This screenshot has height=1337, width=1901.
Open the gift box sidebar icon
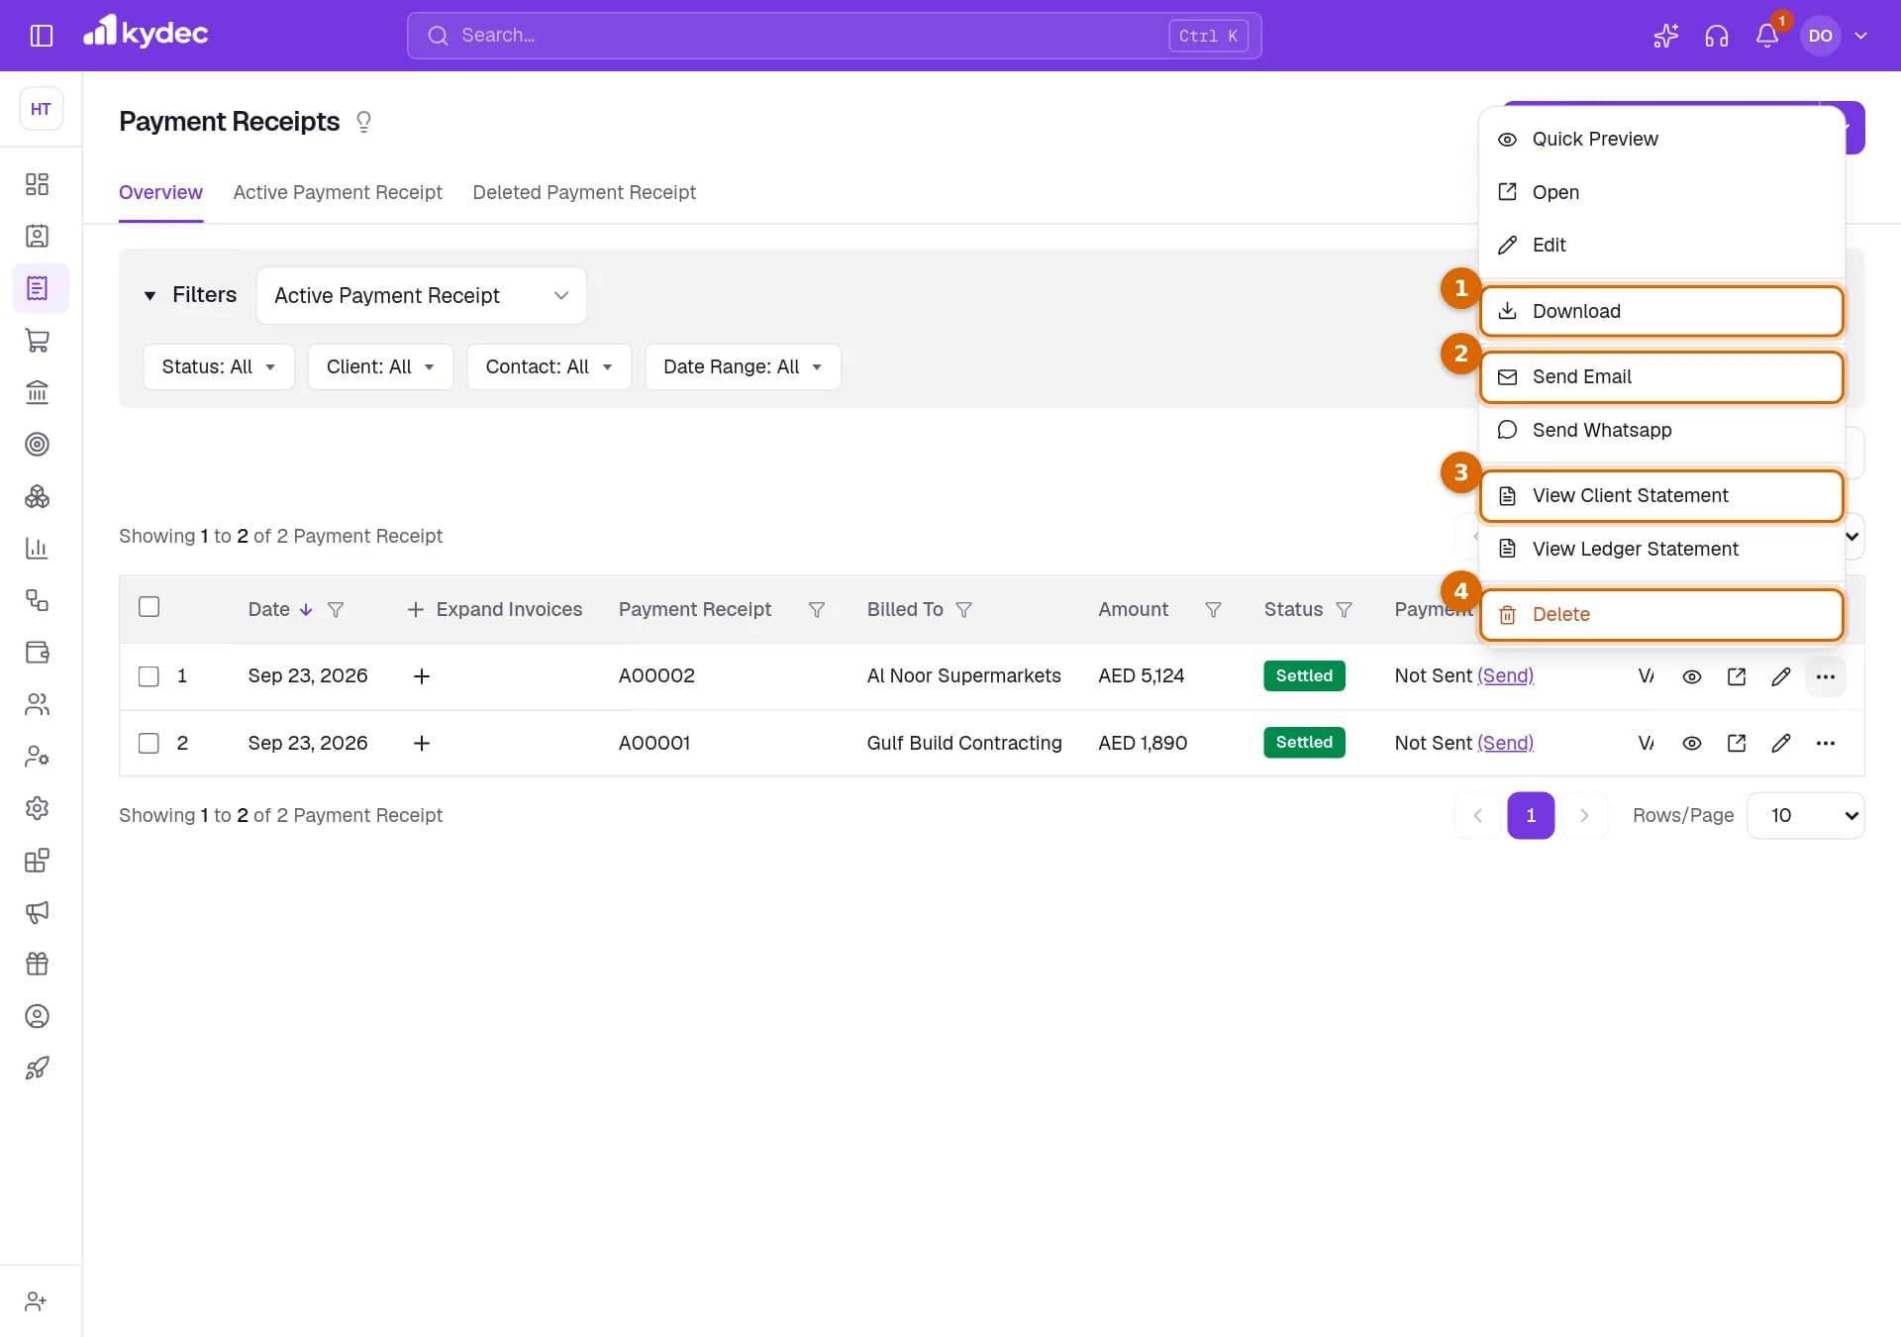(x=37, y=964)
